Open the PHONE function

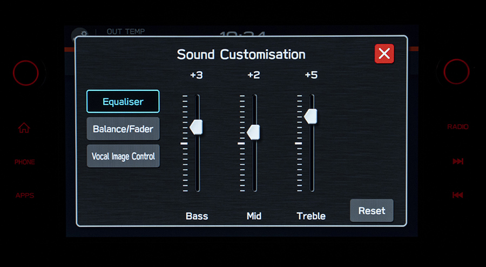point(24,162)
